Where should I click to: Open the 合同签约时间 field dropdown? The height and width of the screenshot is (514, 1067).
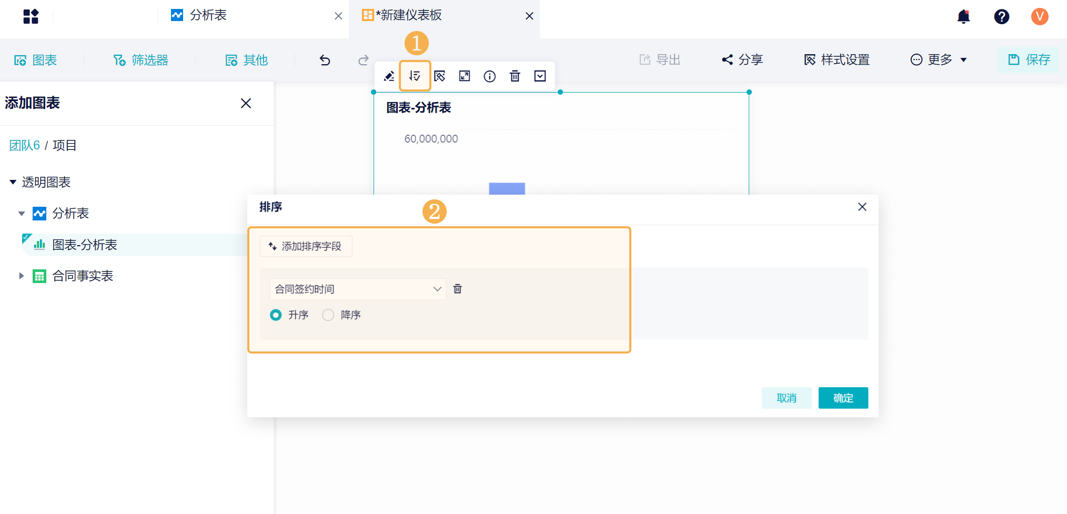(358, 289)
